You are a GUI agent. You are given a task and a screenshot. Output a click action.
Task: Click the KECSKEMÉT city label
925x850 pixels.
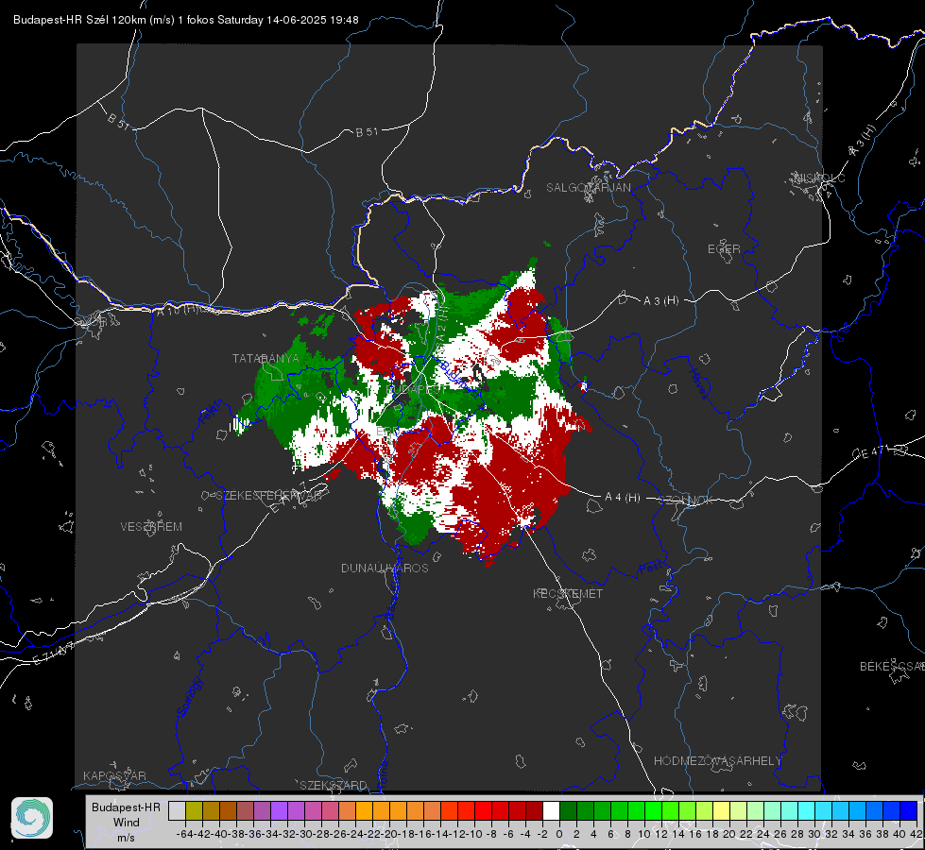pos(568,593)
